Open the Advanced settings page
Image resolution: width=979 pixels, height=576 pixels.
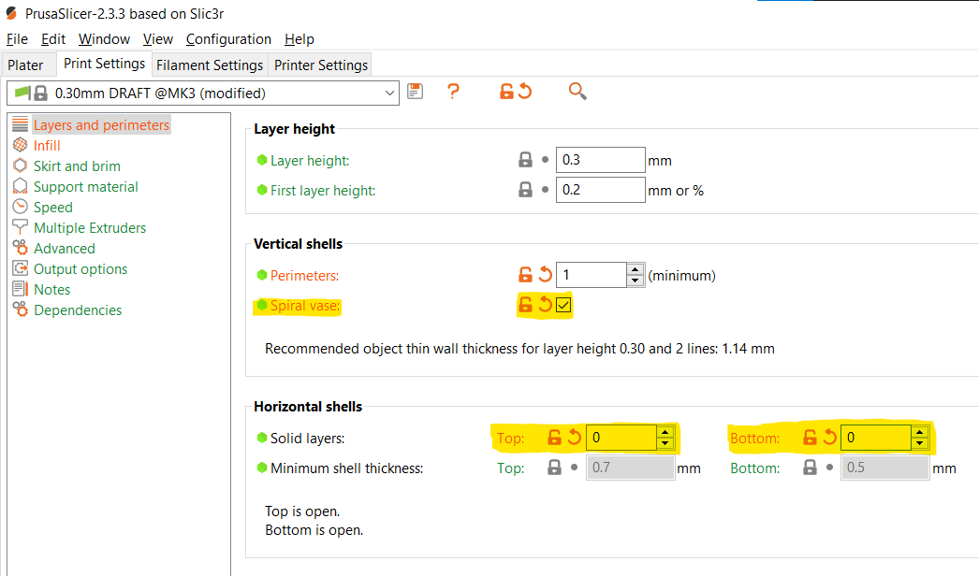click(65, 249)
